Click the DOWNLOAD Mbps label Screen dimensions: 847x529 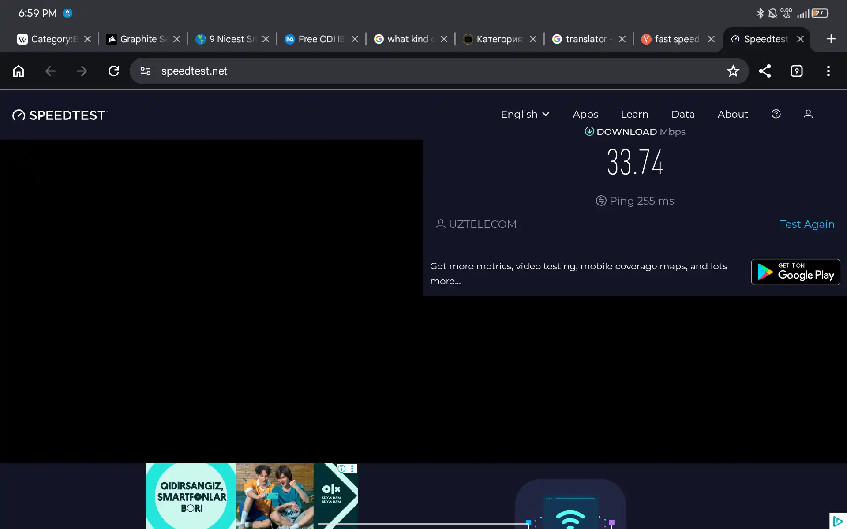(x=635, y=132)
